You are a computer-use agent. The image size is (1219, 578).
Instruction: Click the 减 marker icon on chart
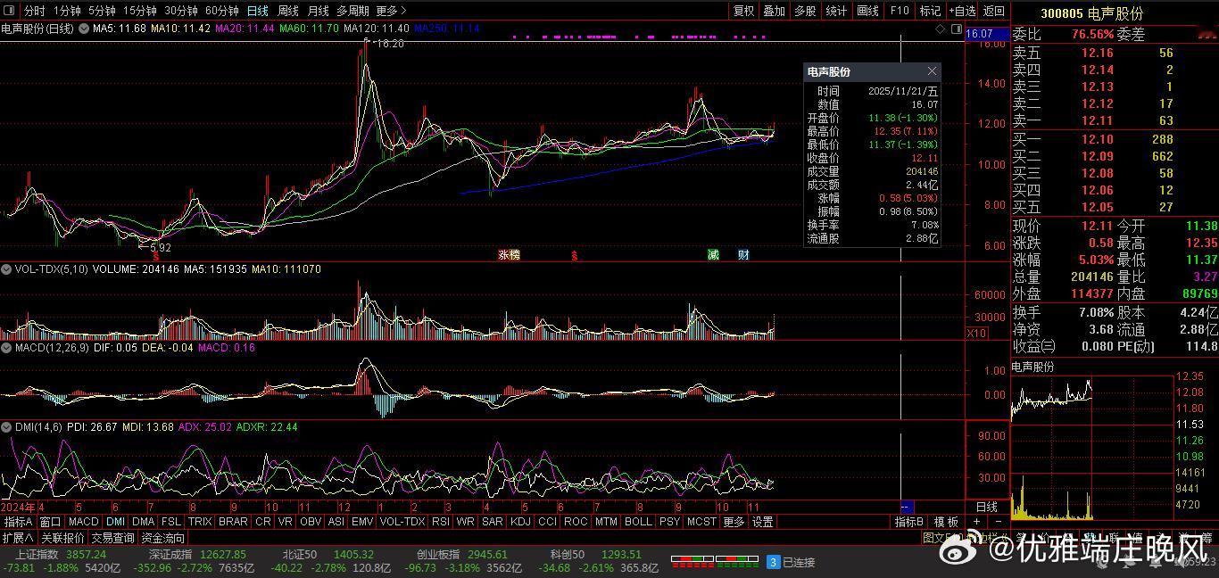(x=713, y=255)
